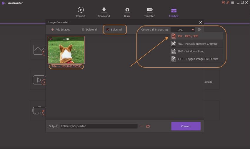Open output folder with folder icon

coord(148,126)
